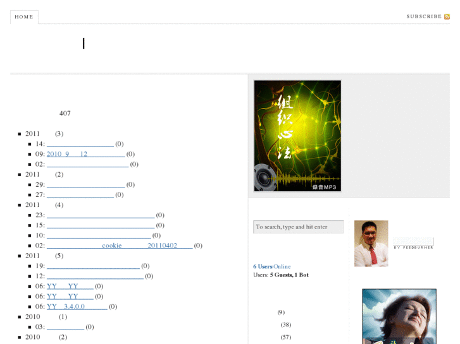
Task: Open the post link dated 29:
Action: coord(85,184)
